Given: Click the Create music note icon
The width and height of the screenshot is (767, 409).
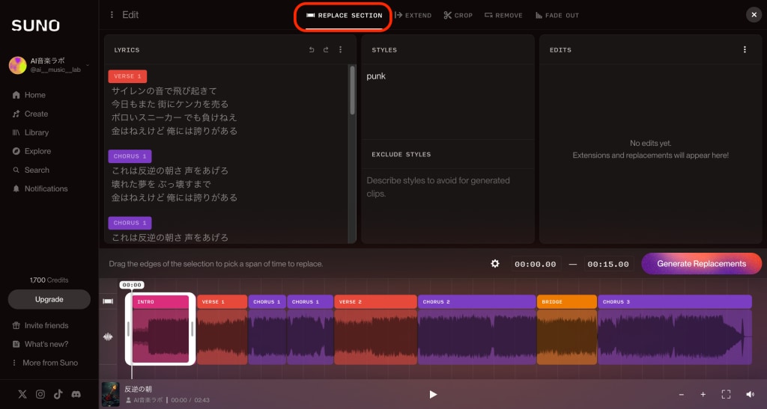Looking at the screenshot, I should tap(16, 114).
